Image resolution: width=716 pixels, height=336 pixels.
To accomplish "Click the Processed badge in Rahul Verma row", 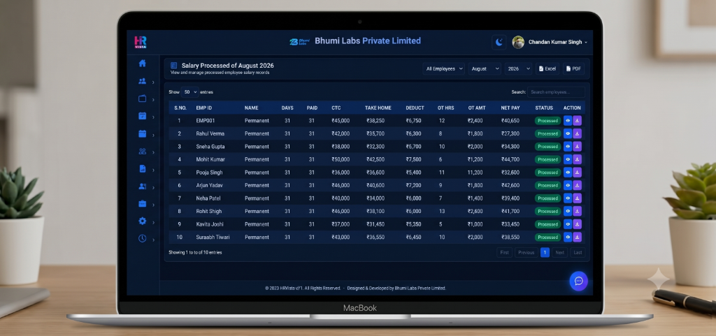I will click(x=547, y=133).
